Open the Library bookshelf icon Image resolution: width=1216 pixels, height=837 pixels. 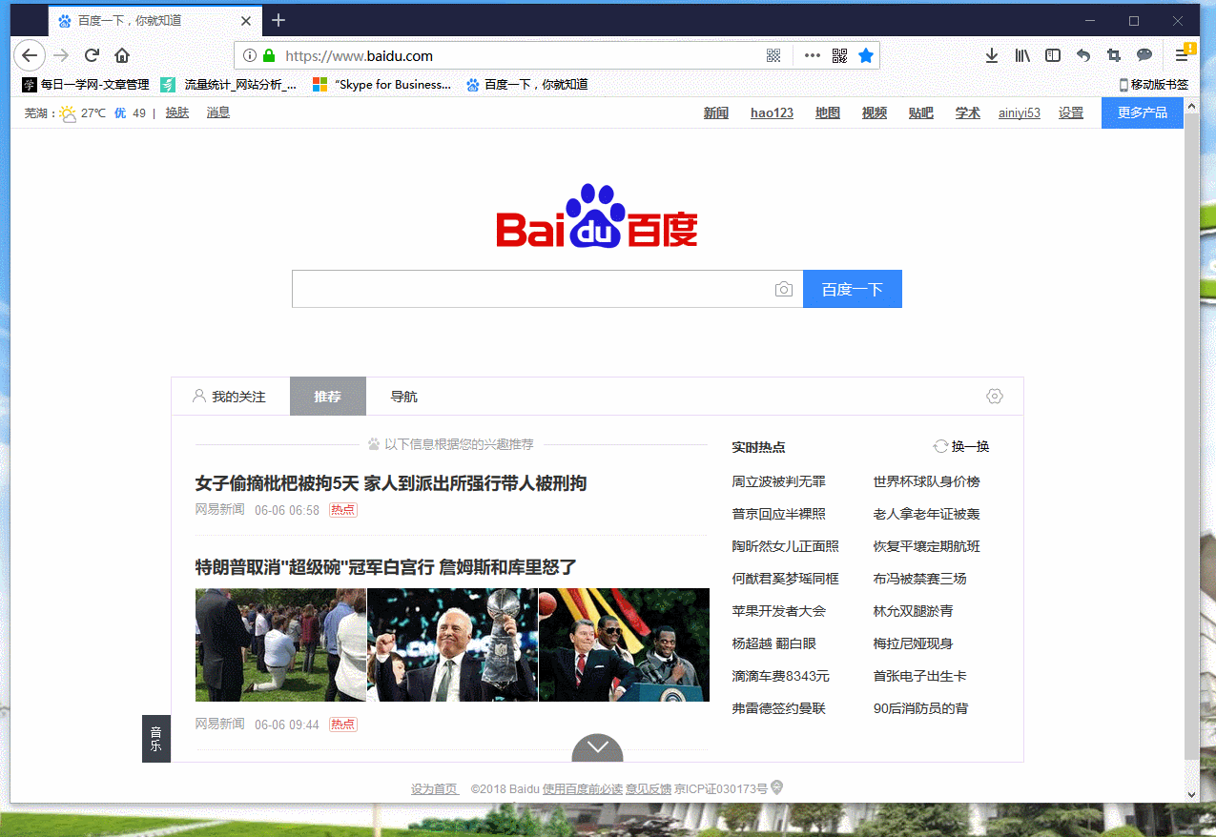click(1022, 56)
